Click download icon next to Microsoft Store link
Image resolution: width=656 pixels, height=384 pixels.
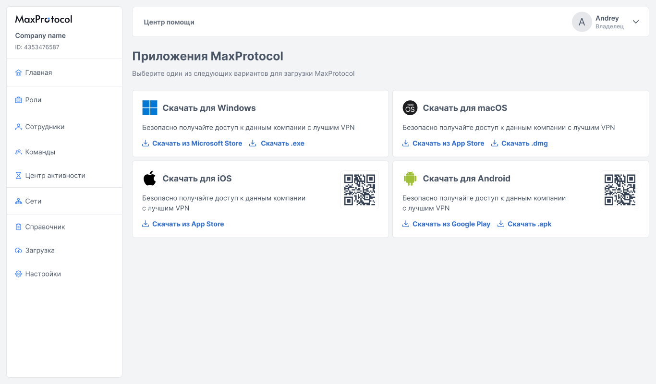(146, 143)
